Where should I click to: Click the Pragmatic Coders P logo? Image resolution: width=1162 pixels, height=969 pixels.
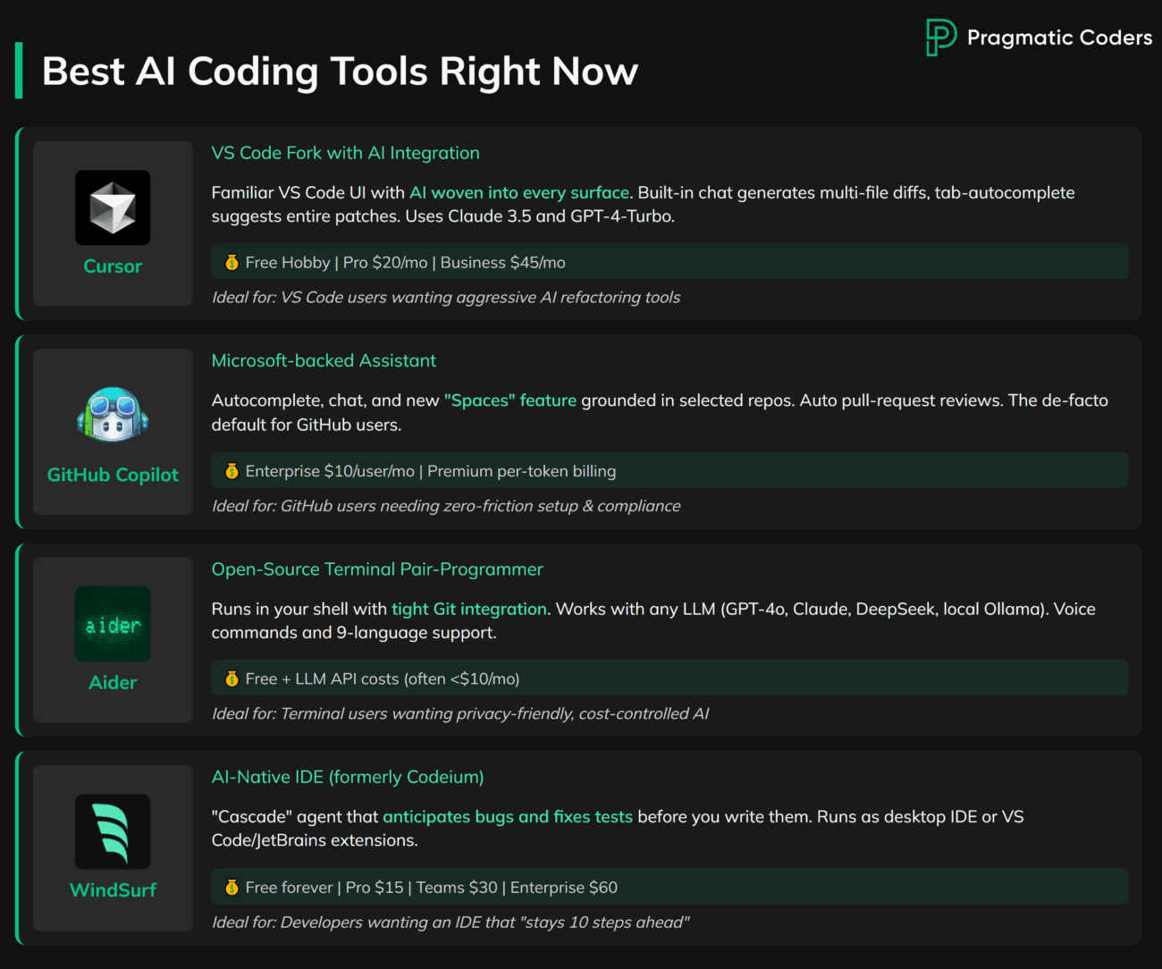(x=941, y=38)
